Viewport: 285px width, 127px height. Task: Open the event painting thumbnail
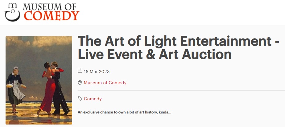39,80
